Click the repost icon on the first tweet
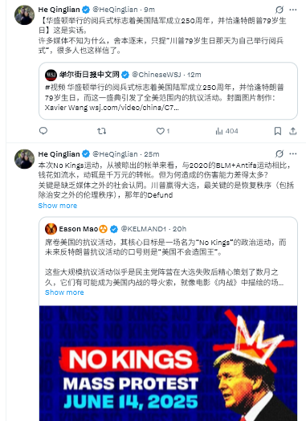306x421 pixels. (101, 131)
